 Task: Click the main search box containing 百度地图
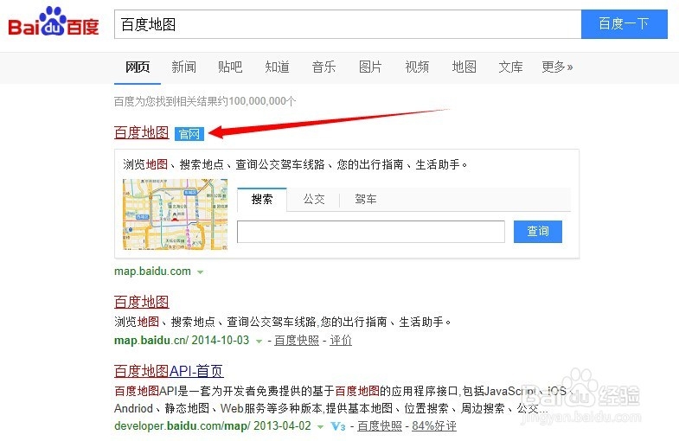348,25
